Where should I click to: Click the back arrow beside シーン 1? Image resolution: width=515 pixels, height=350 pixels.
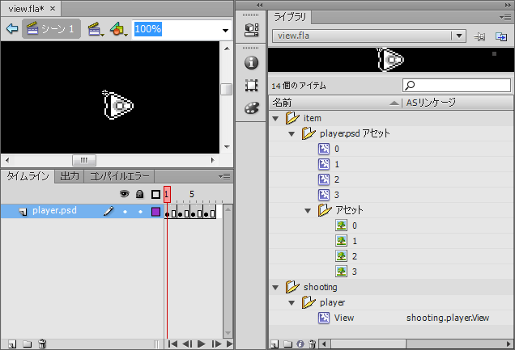11,29
